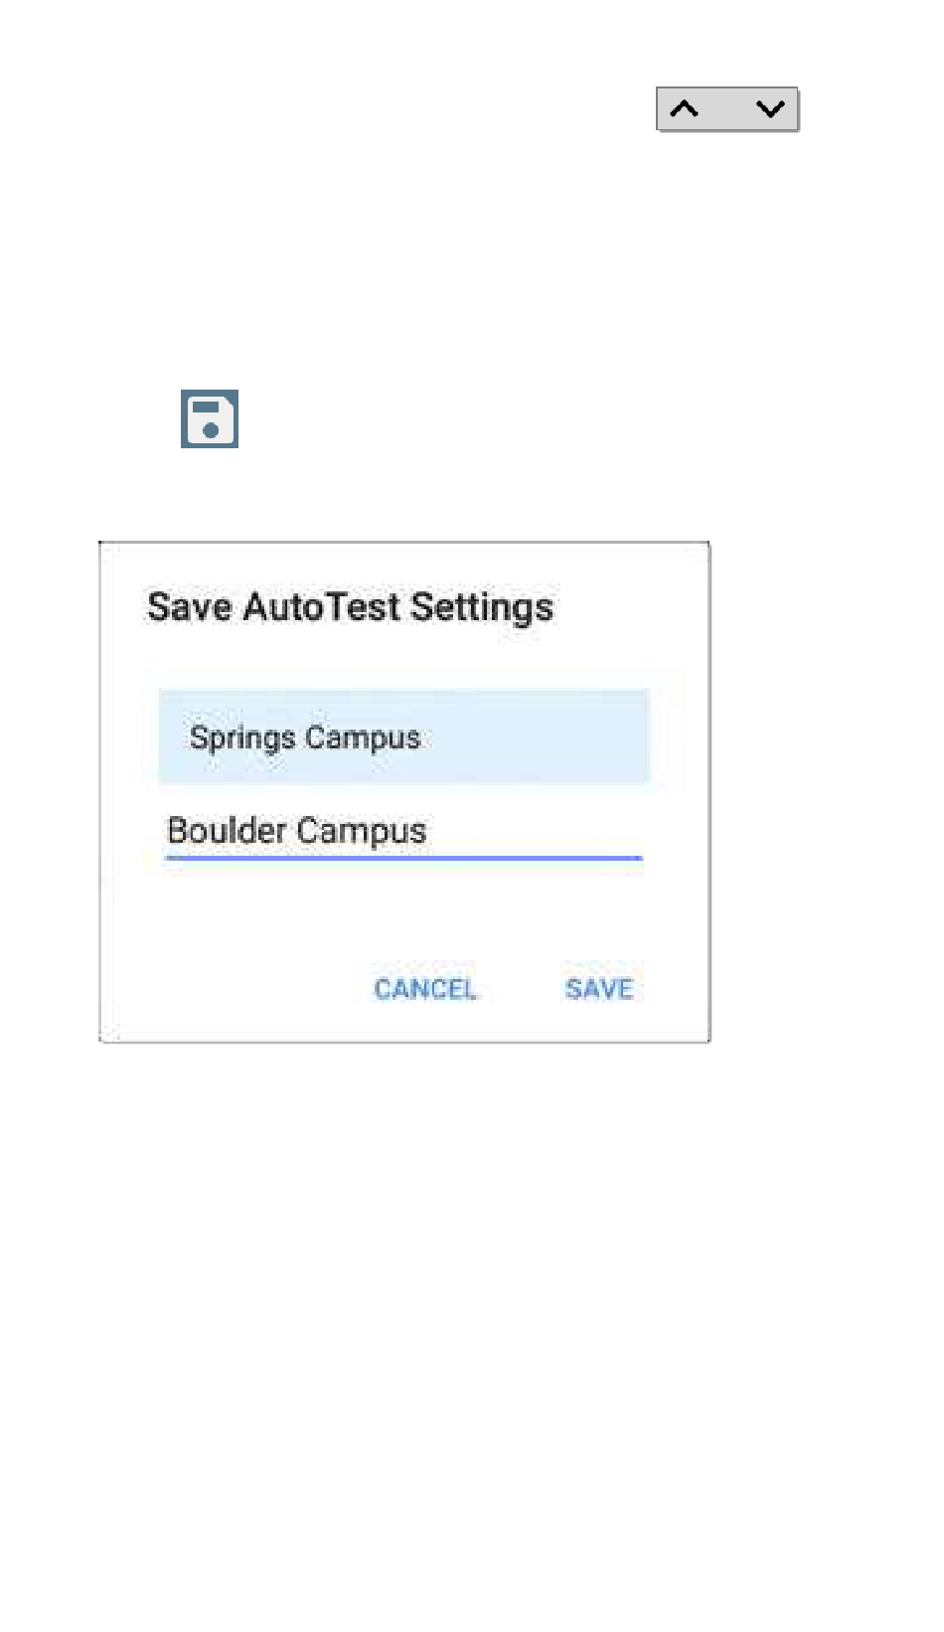The image size is (944, 1632).
Task: Click the down chevron arrow
Action: pyautogui.click(x=770, y=109)
